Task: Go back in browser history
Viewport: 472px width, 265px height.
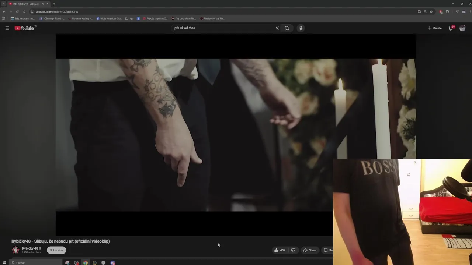Action: point(4,11)
